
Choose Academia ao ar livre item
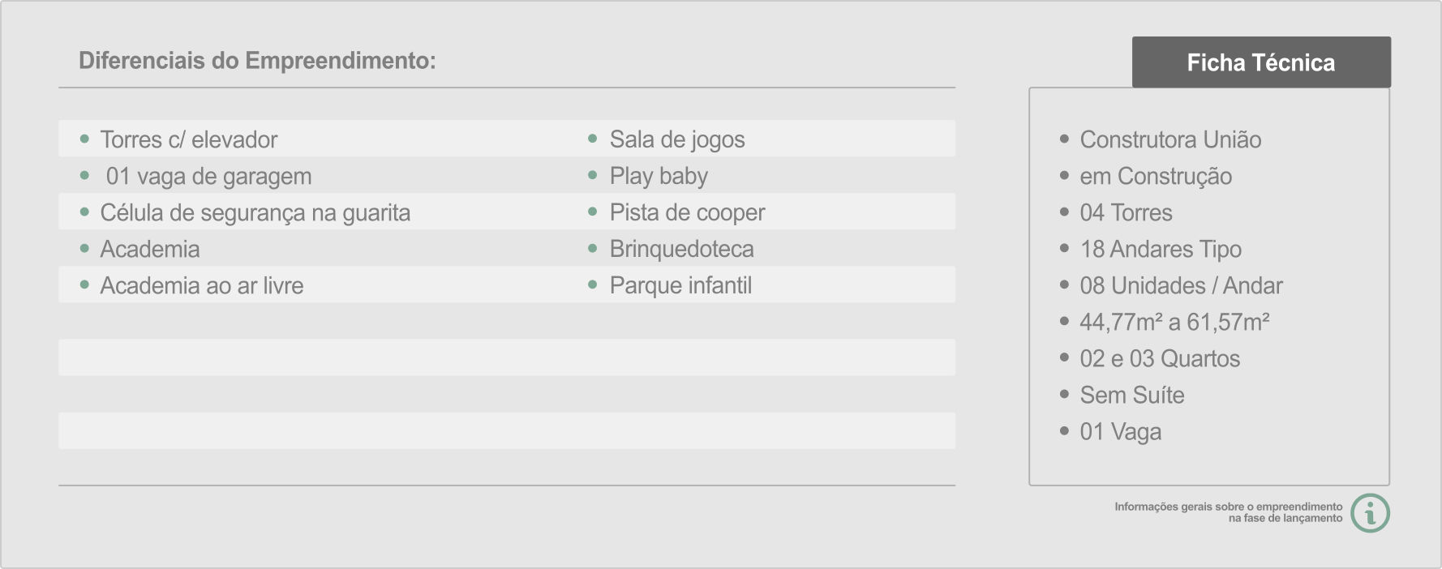click(x=202, y=285)
